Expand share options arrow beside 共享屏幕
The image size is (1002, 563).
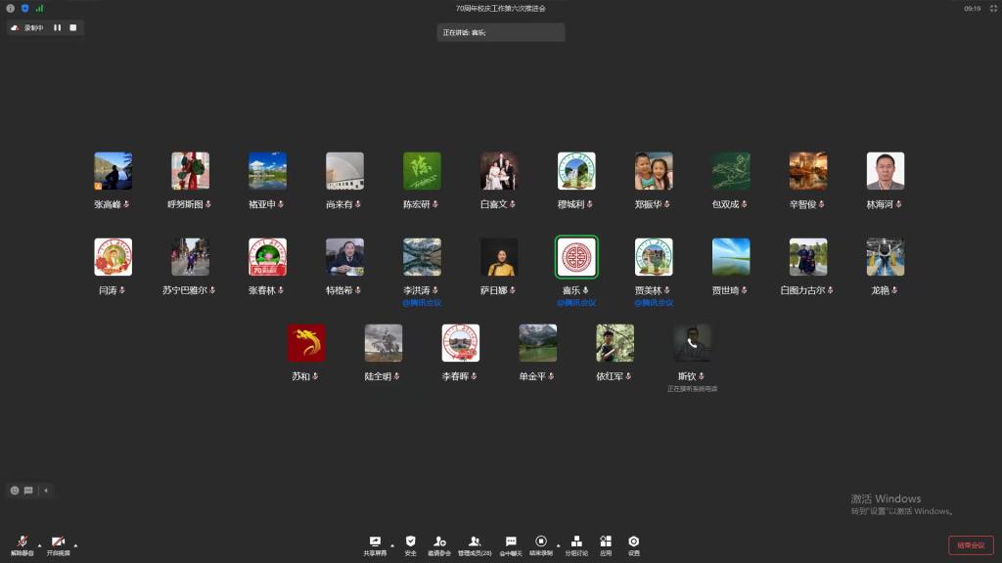coord(392,544)
